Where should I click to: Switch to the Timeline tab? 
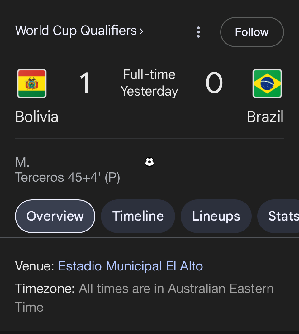138,216
